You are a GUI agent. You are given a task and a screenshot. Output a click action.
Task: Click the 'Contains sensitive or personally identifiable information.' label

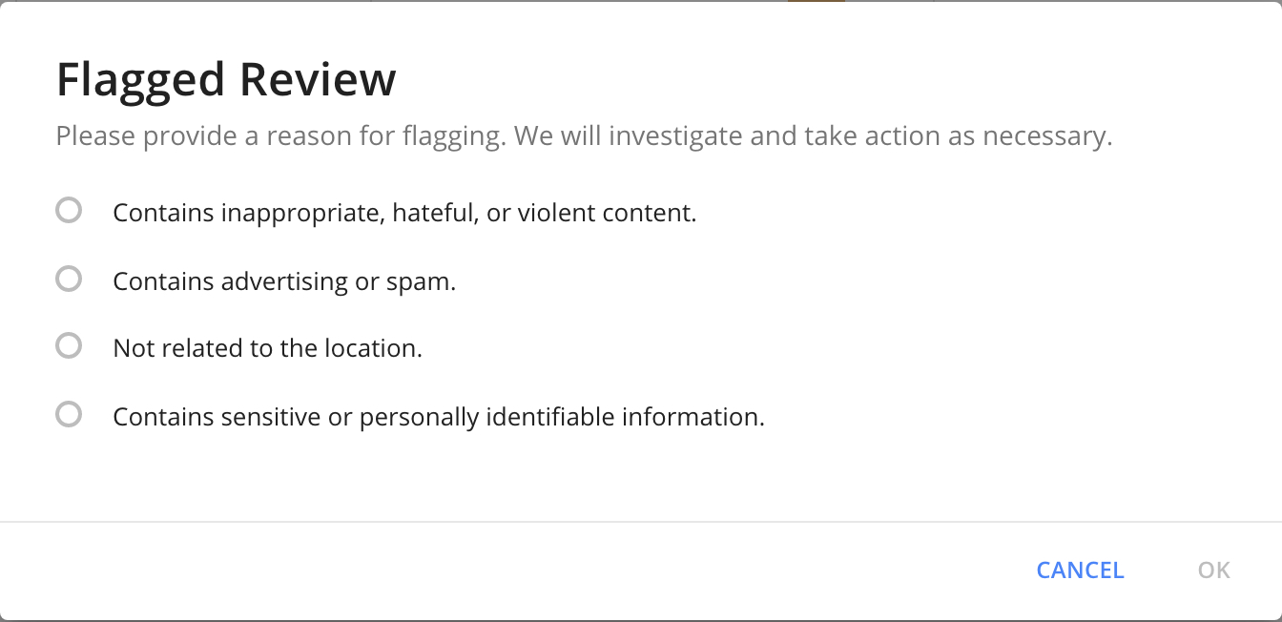(x=439, y=418)
